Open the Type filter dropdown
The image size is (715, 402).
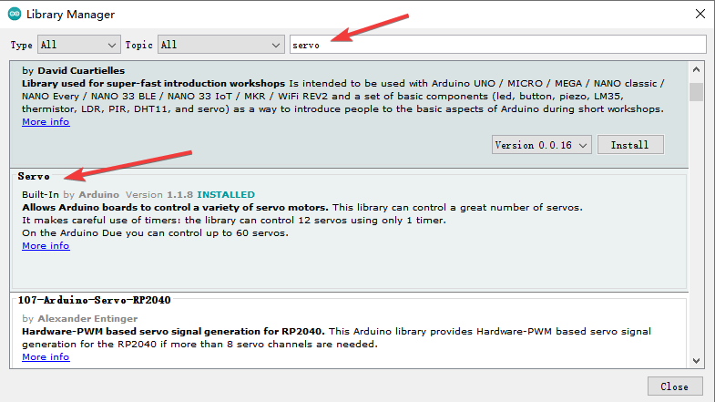click(79, 45)
